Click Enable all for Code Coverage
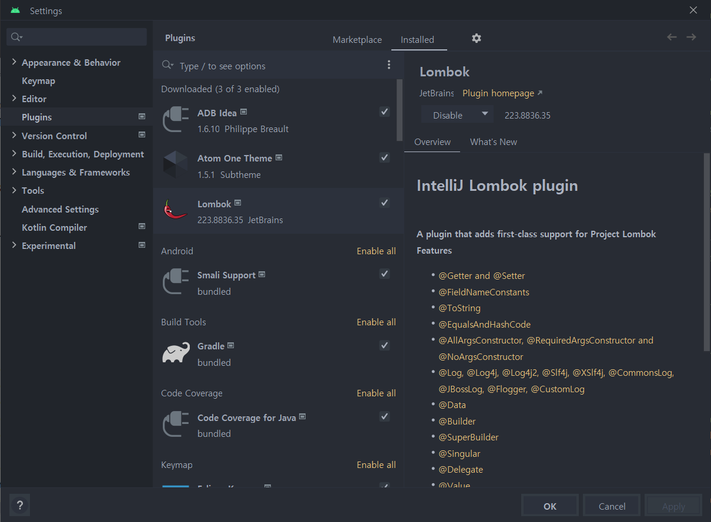The image size is (711, 522). point(376,393)
